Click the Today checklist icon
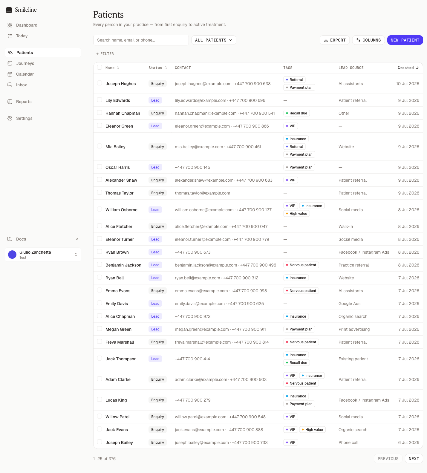The height and width of the screenshot is (473, 427). click(x=10, y=36)
